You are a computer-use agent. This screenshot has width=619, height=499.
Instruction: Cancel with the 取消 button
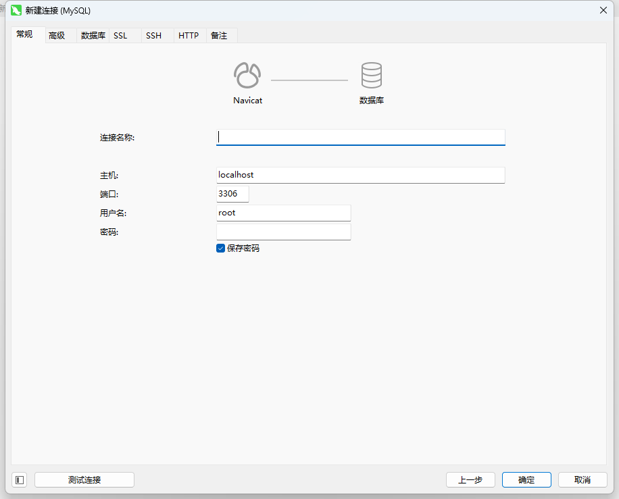click(583, 479)
